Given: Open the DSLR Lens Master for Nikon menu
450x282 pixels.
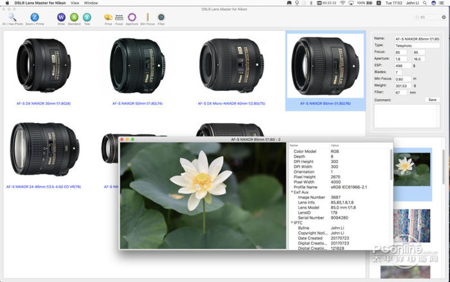Looking at the screenshot, I should click(x=40, y=3).
